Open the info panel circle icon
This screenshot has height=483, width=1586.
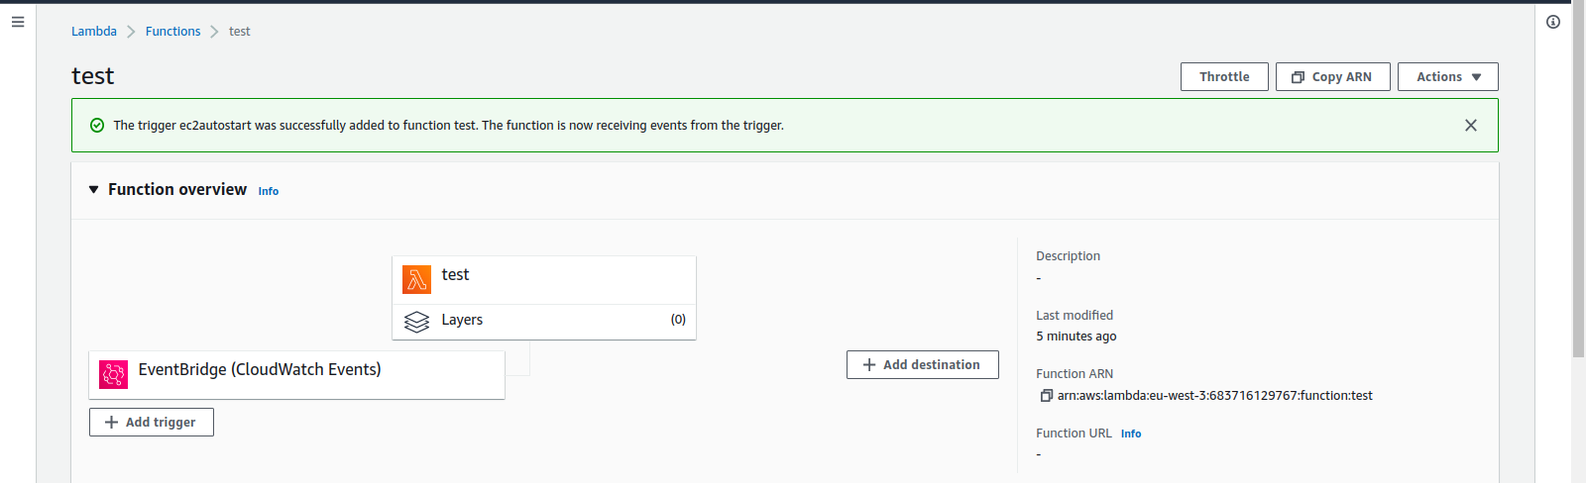pos(1553,22)
